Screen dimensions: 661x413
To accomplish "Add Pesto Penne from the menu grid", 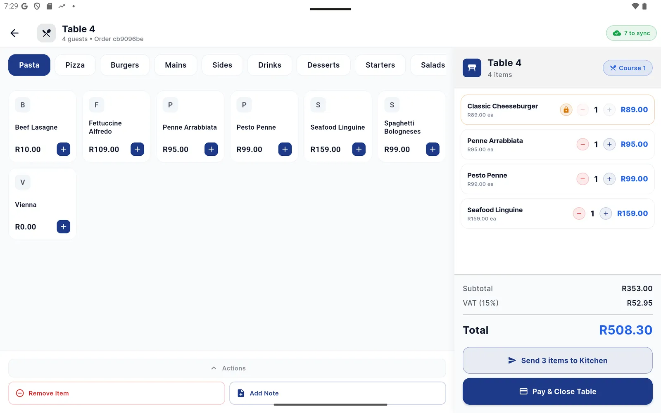I will (x=285, y=149).
